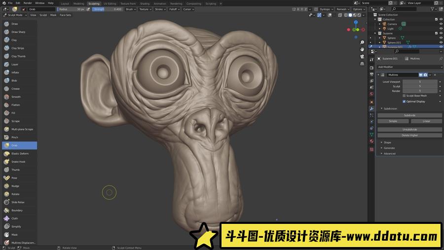Select the Simplify brush
This screenshot has width=444, height=250.
(19, 226)
